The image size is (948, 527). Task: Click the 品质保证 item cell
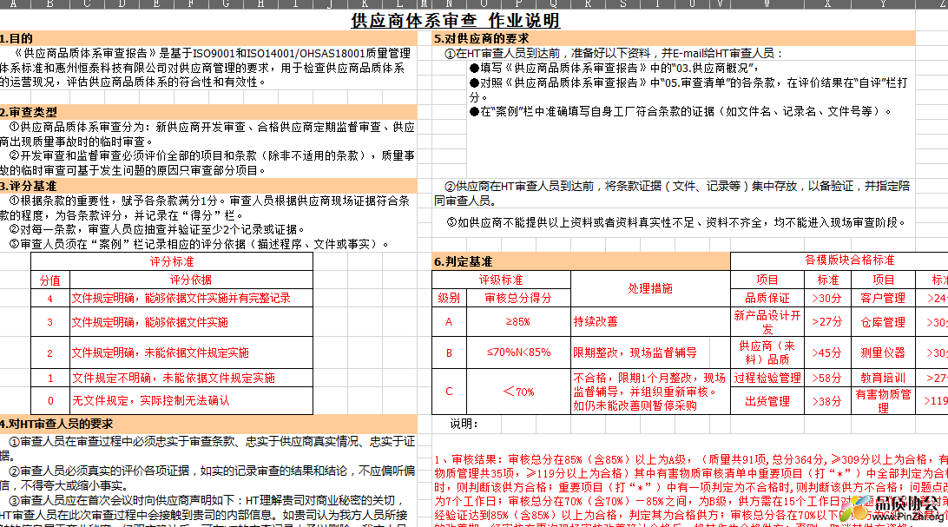(767, 298)
